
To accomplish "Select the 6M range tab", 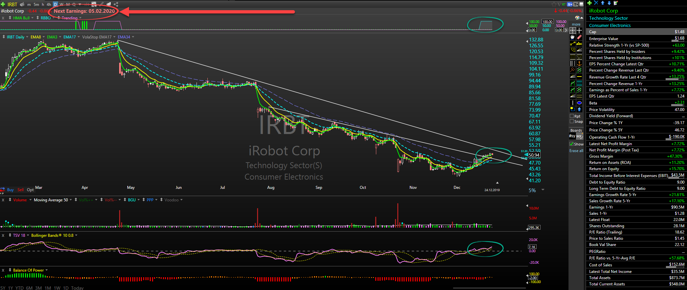I will 29,288.
